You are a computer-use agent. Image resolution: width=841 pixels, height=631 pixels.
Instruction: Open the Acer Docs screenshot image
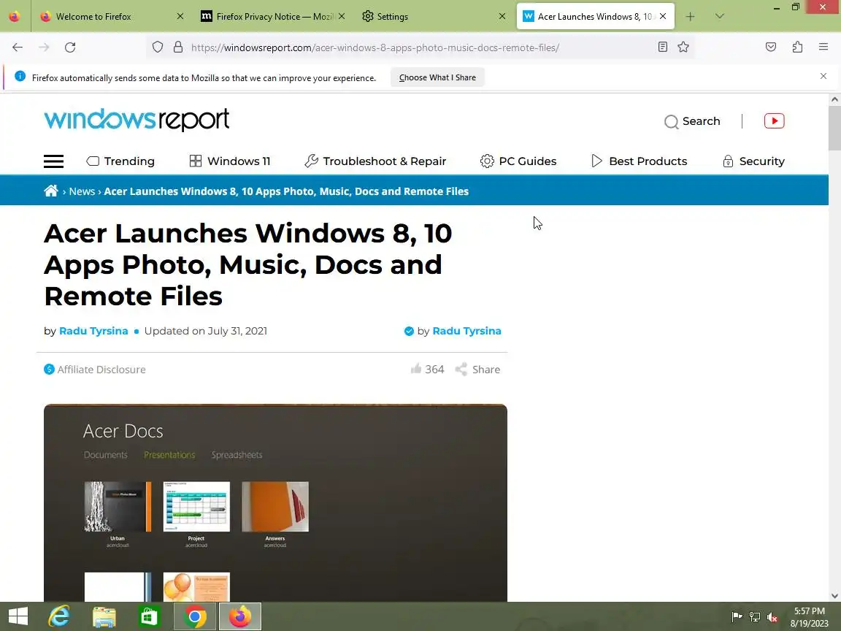(275, 502)
